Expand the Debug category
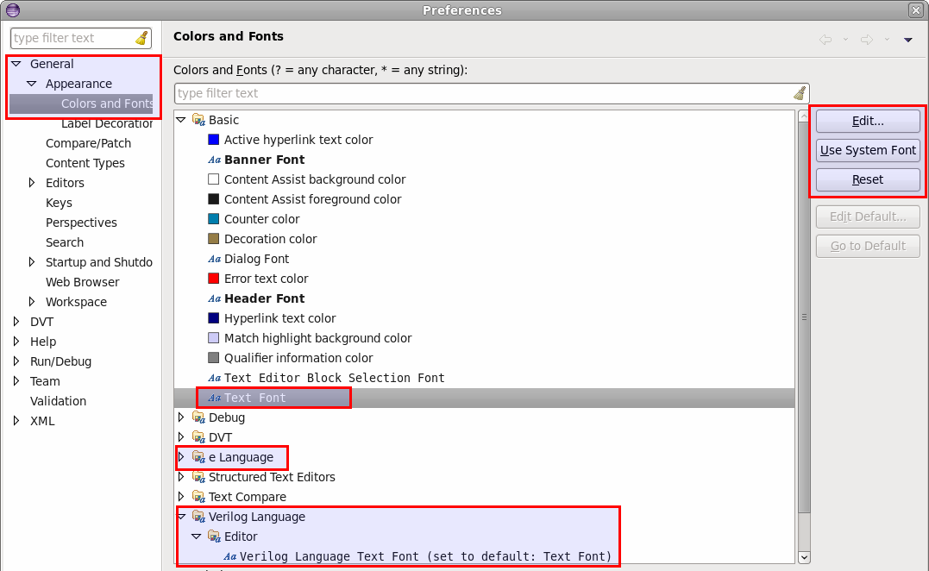Image resolution: width=929 pixels, height=571 pixels. pos(181,417)
